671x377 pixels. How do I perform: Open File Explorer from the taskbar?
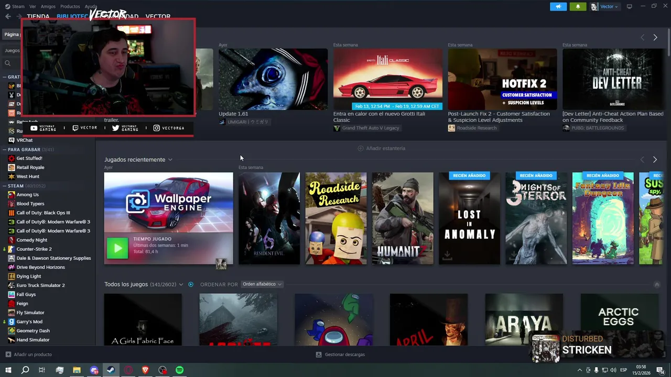[77, 370]
